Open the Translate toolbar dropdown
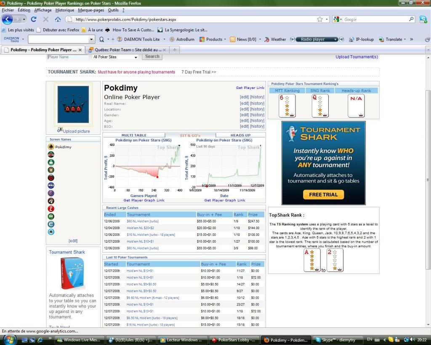Viewport: 431px width, 345px height. point(405,39)
